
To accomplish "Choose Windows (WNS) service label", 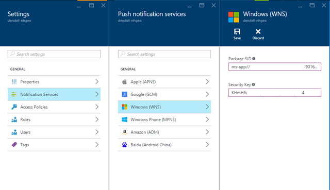I will coord(145,107).
